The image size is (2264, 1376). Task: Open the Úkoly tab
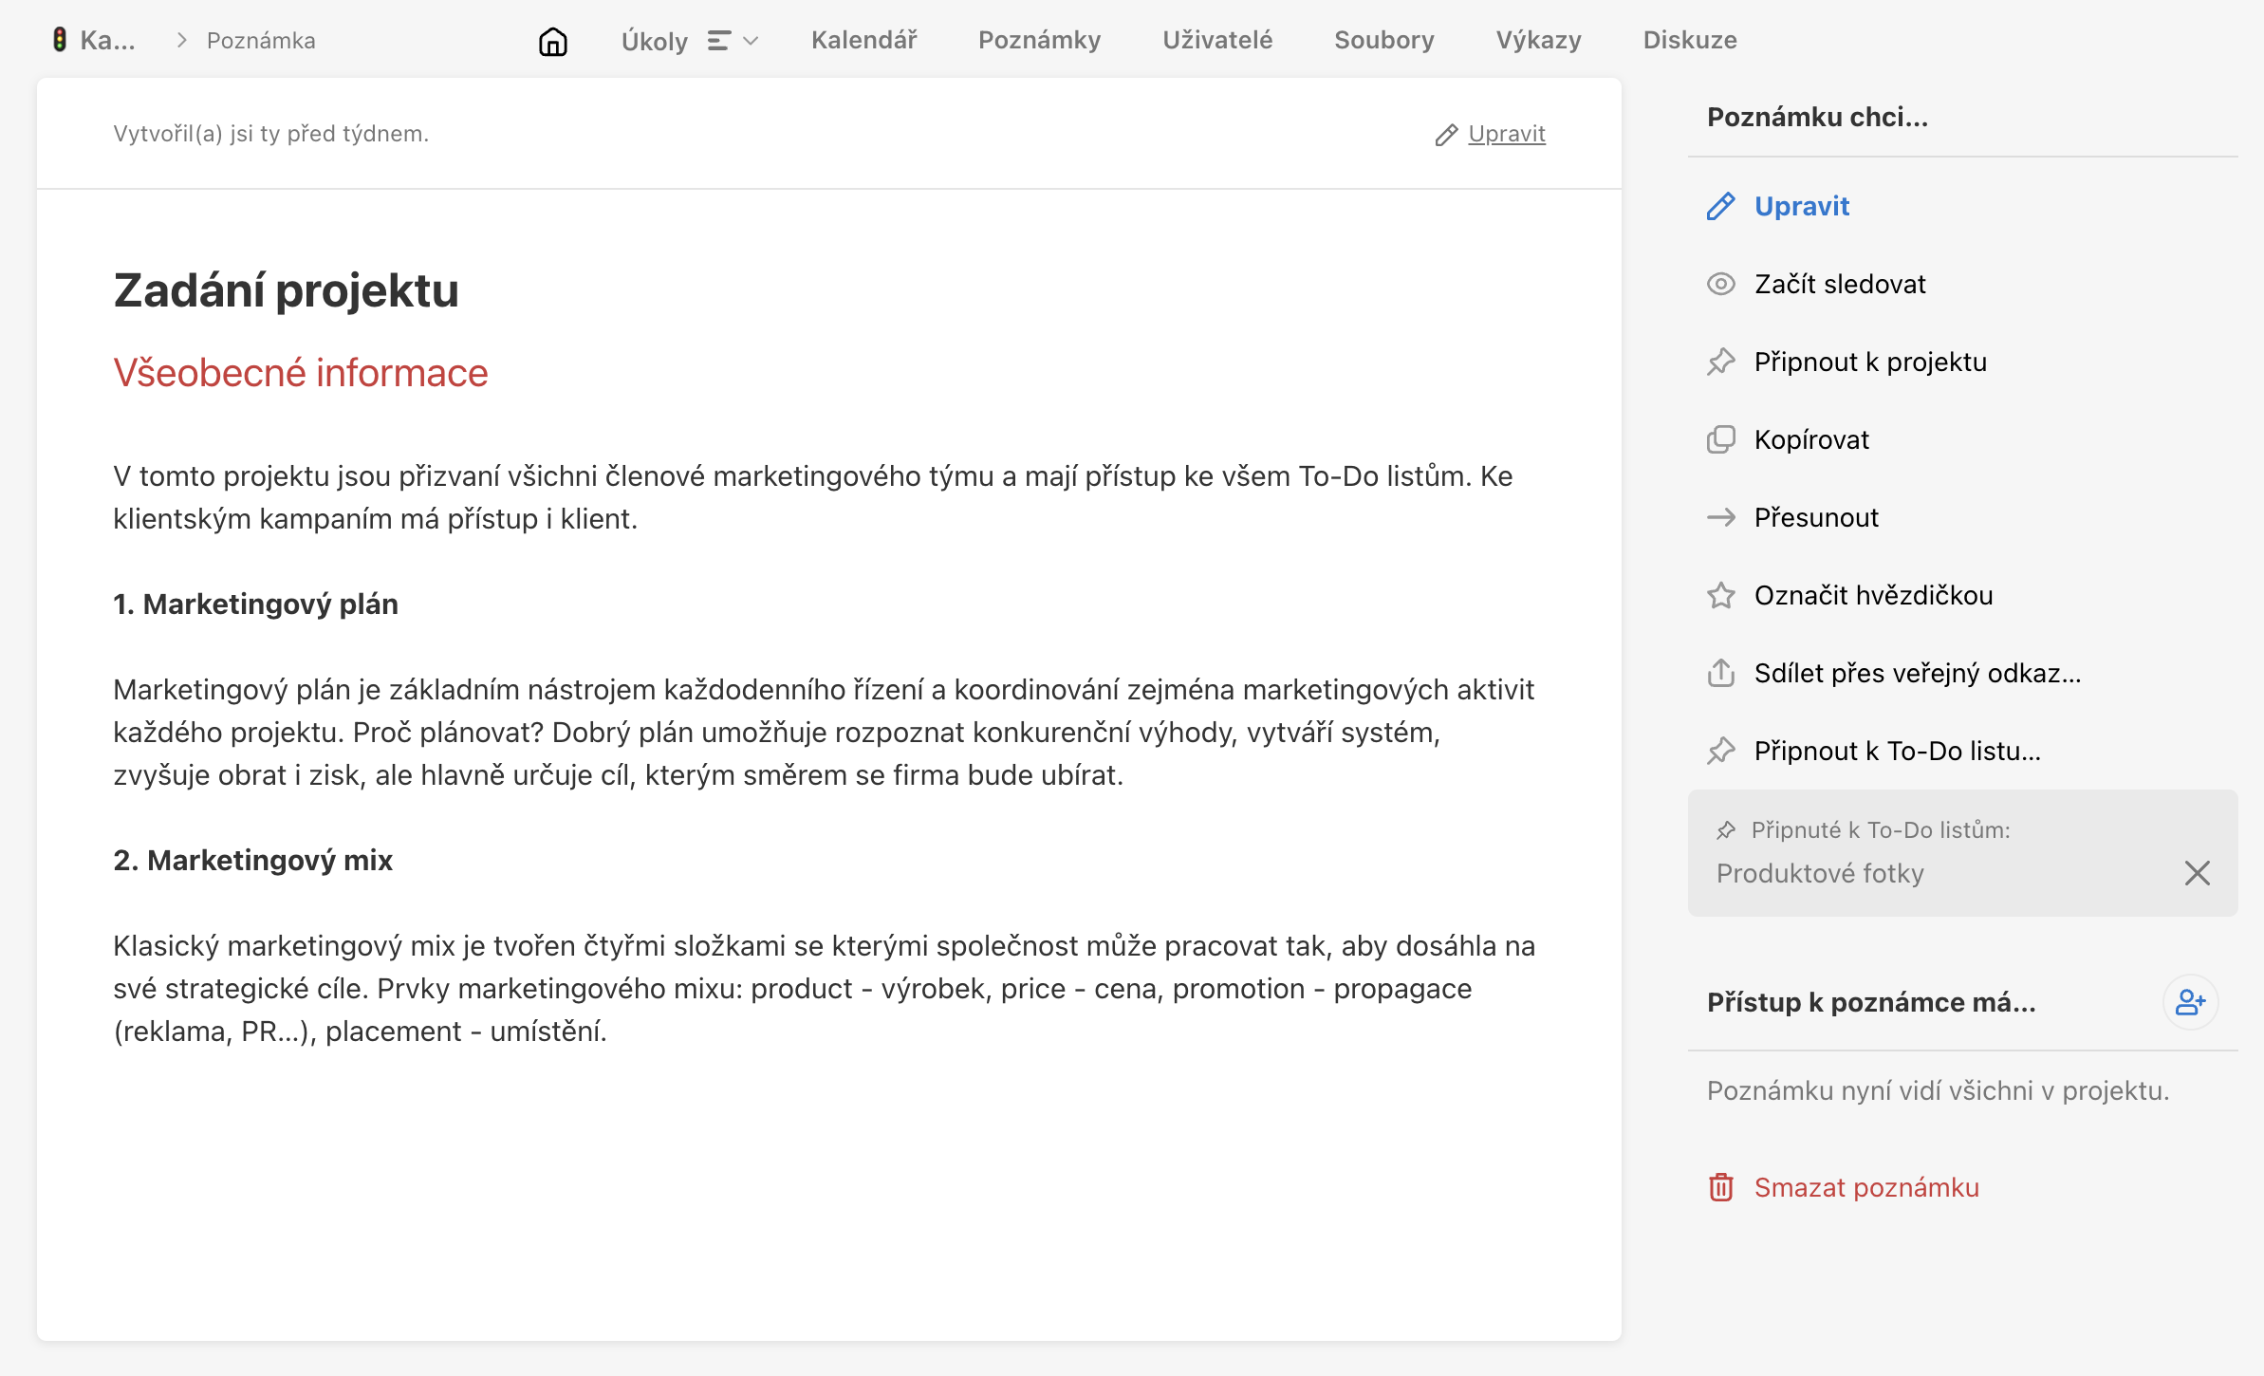pyautogui.click(x=654, y=41)
